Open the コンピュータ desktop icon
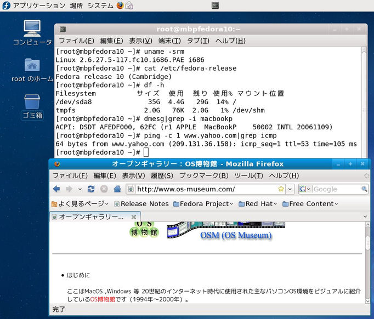The image size is (374, 319). pyautogui.click(x=32, y=32)
